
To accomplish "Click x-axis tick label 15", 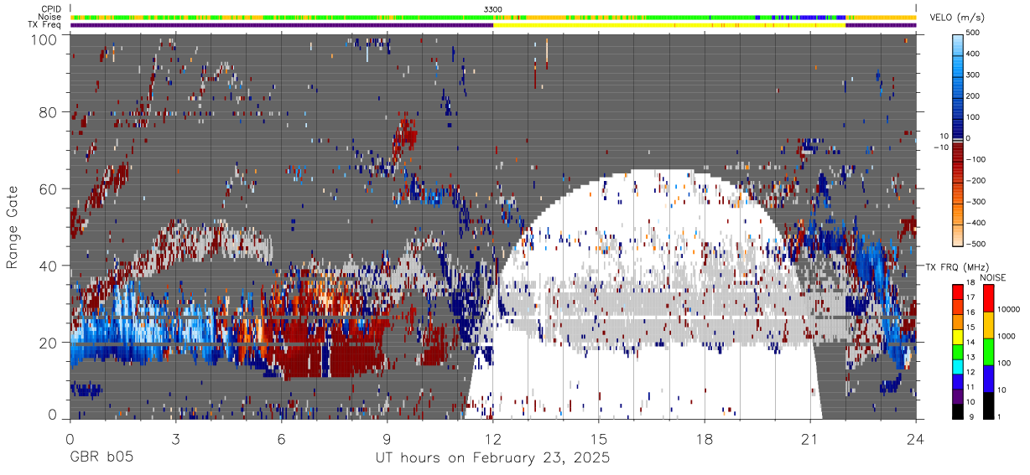I will pyautogui.click(x=598, y=438).
